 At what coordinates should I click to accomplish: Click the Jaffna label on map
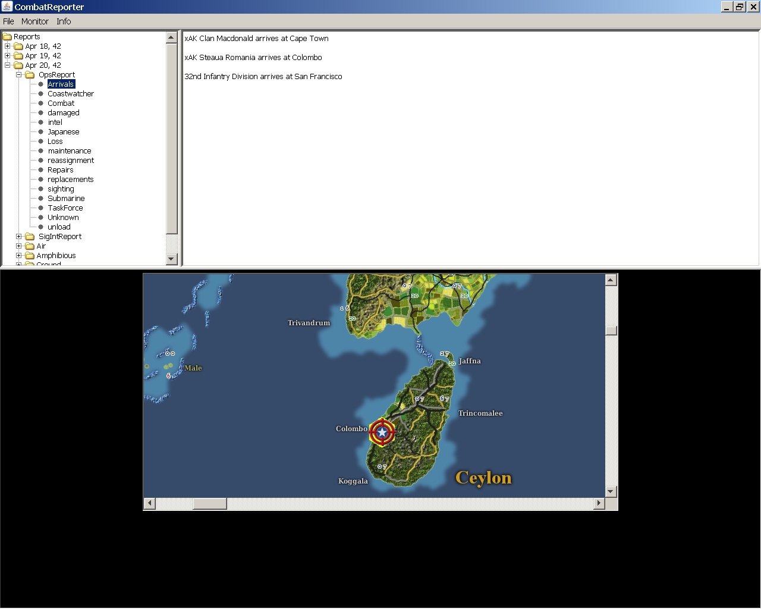coord(470,361)
